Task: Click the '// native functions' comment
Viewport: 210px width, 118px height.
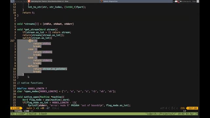Action: click(x=30, y=83)
